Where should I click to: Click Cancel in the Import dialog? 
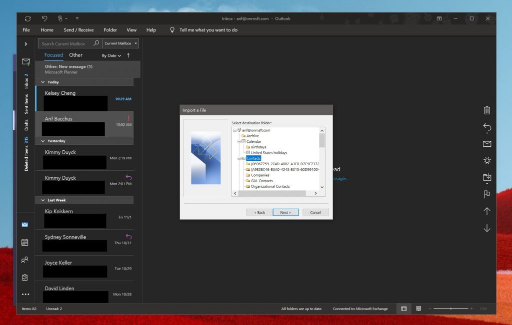[315, 212]
